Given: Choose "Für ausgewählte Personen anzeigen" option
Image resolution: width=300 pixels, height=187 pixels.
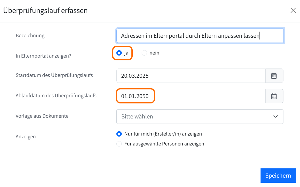Looking at the screenshot, I should (x=119, y=144).
